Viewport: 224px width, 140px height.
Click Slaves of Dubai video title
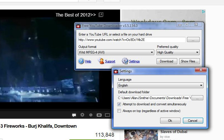pyautogui.click(x=174, y=132)
